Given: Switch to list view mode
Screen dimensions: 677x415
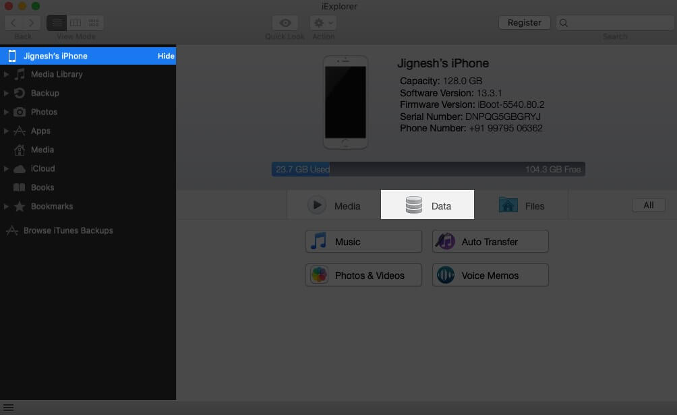Looking at the screenshot, I should pyautogui.click(x=57, y=23).
